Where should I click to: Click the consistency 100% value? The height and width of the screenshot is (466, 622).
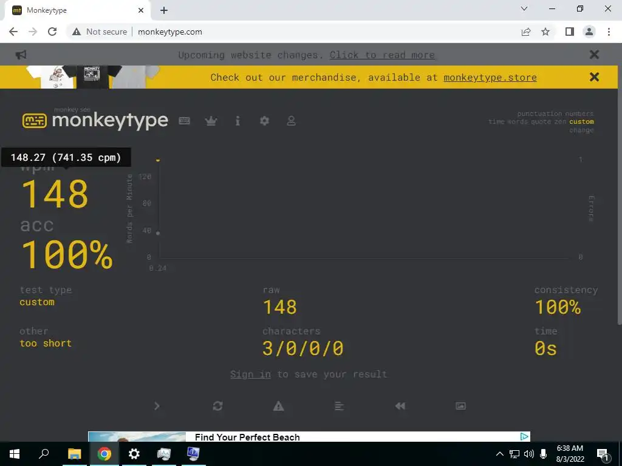point(558,307)
